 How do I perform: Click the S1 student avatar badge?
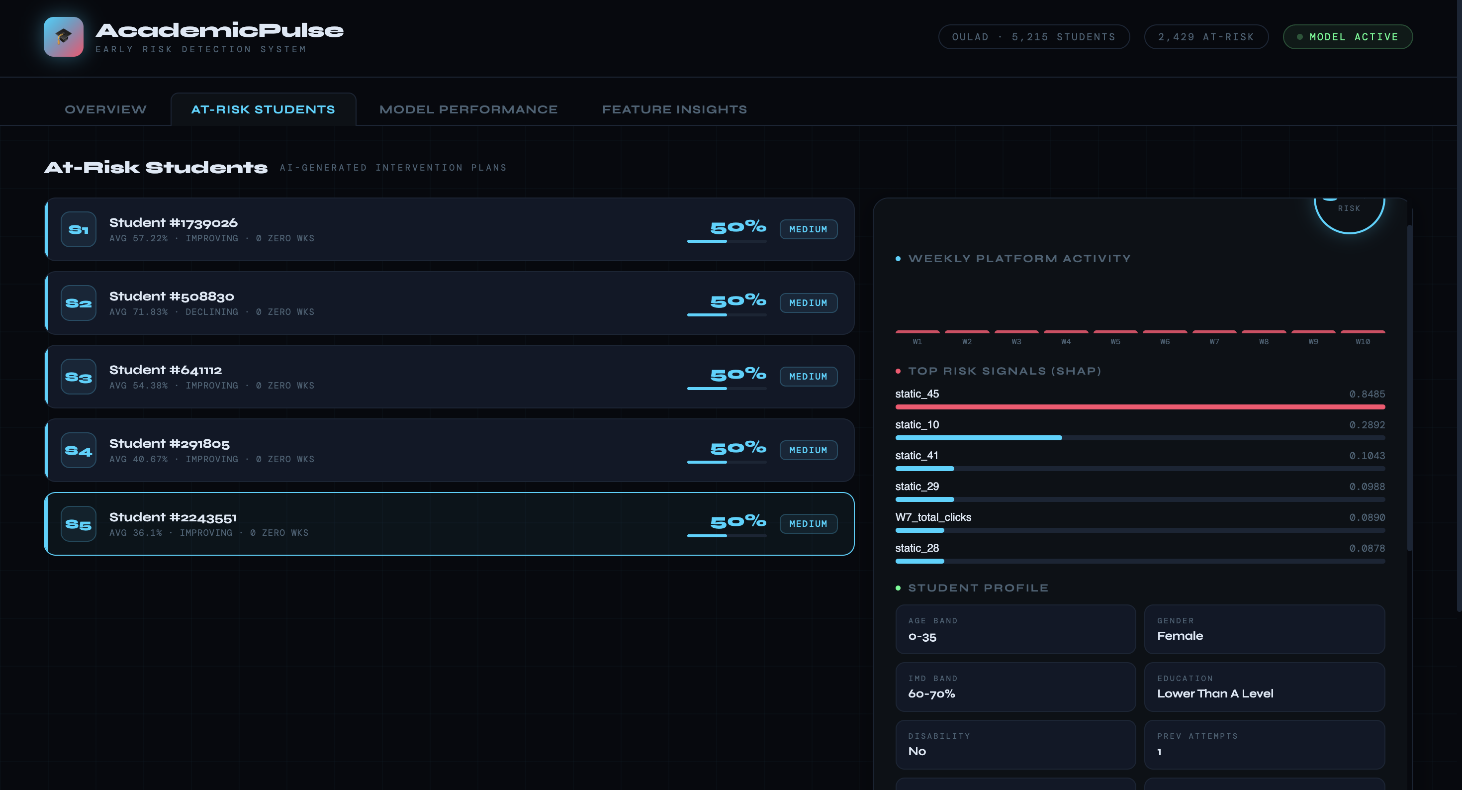[79, 229]
